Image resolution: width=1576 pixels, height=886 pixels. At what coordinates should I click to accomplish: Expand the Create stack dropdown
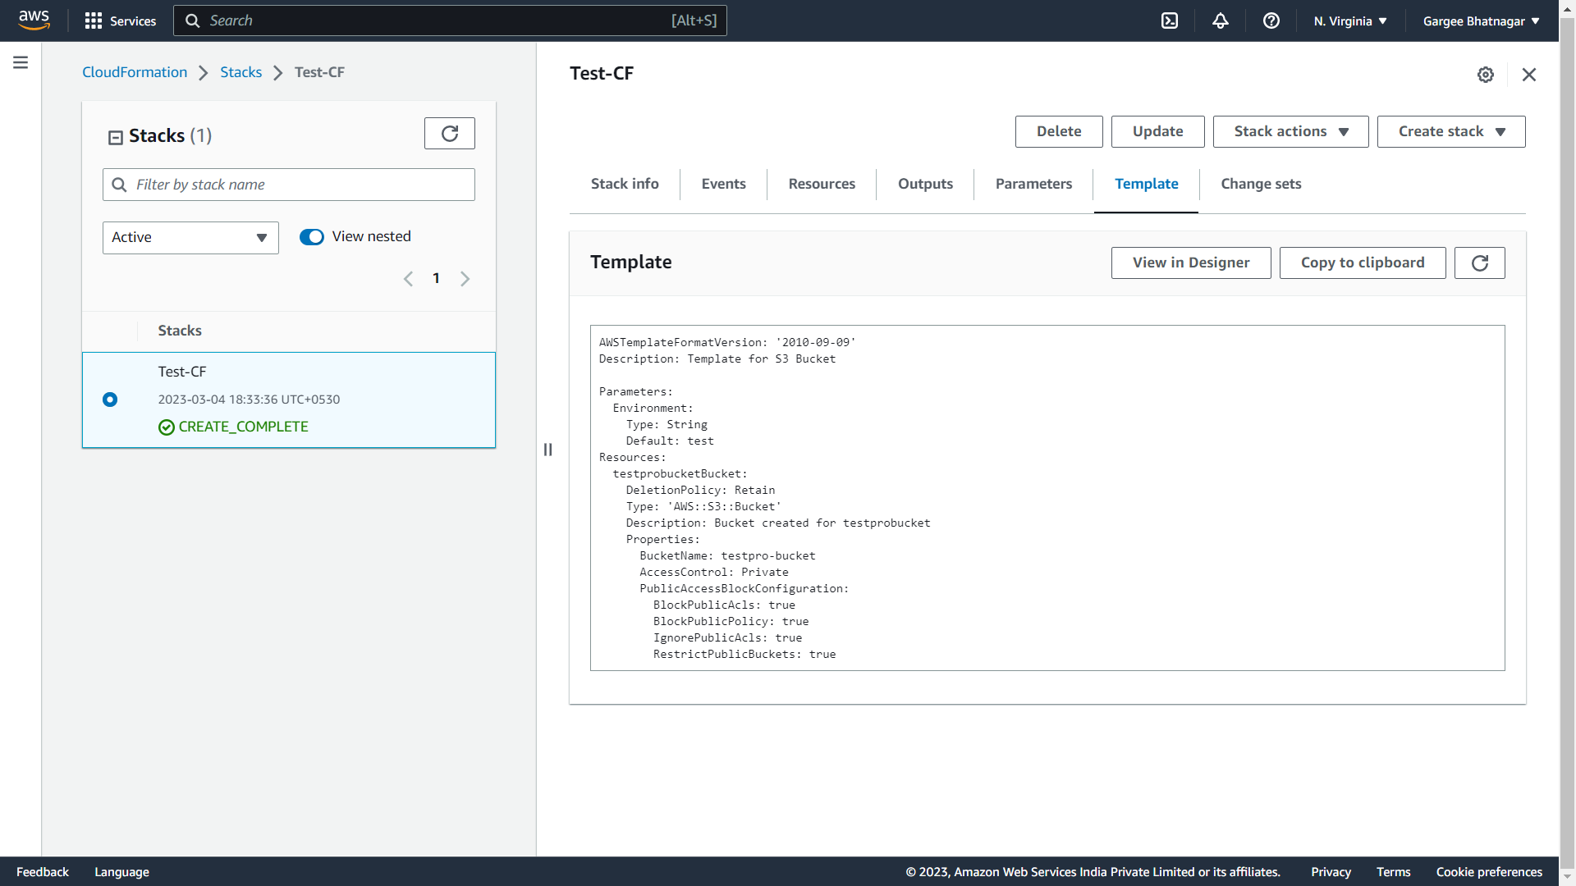click(1450, 132)
